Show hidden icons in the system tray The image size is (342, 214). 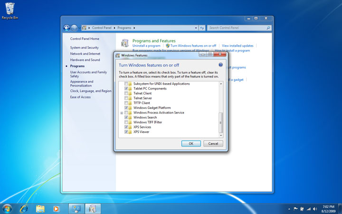[289, 209]
